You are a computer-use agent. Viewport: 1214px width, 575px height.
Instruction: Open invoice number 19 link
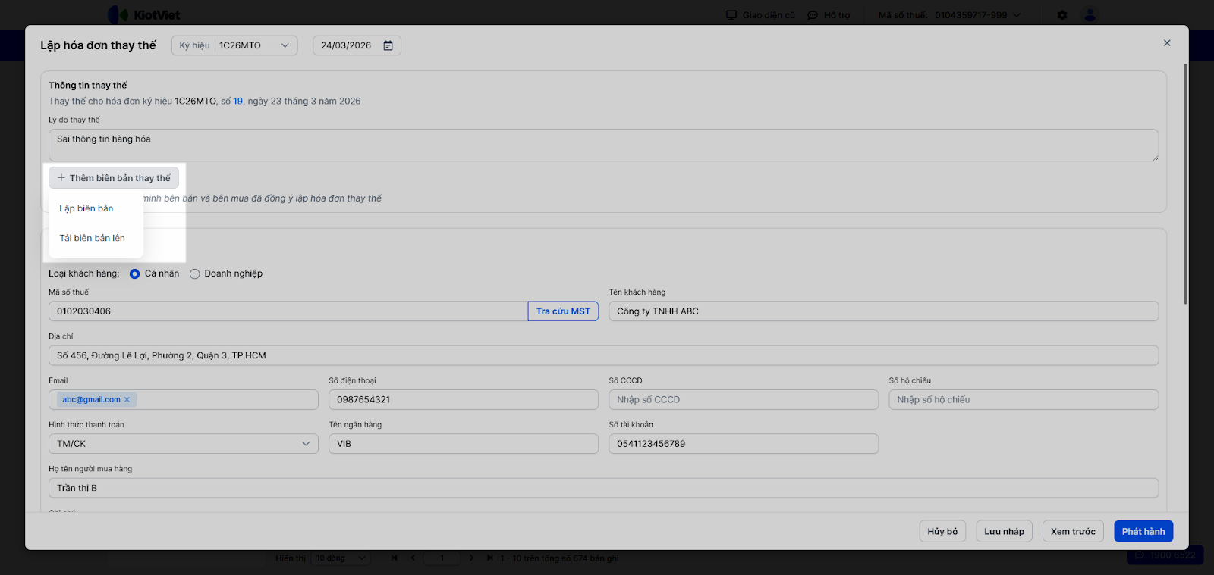click(237, 101)
